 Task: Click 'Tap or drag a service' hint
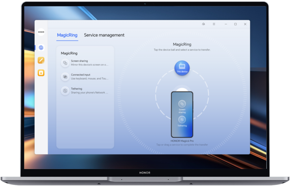[x=182, y=145]
